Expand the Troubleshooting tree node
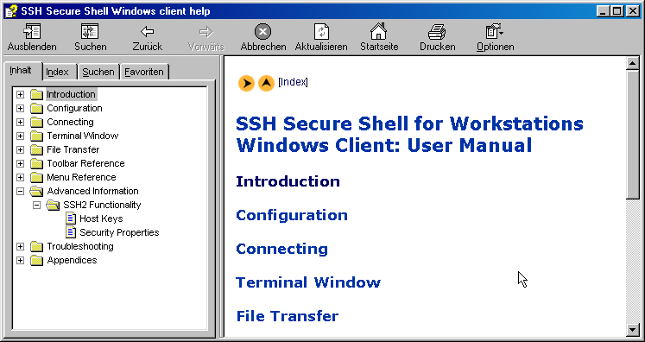The width and height of the screenshot is (645, 342). coord(20,246)
